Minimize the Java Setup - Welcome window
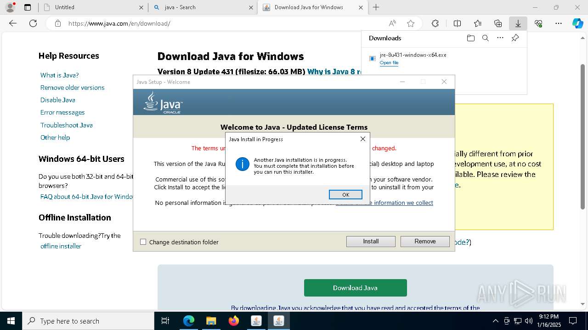Viewport: 588px width, 330px height. (402, 82)
